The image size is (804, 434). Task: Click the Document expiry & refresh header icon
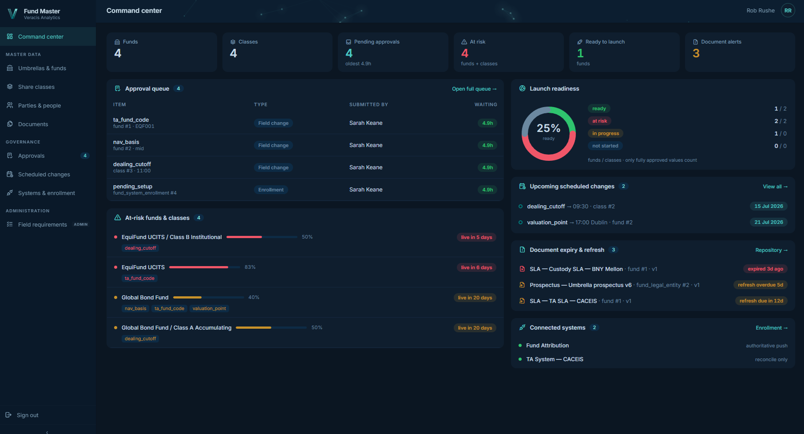523,250
